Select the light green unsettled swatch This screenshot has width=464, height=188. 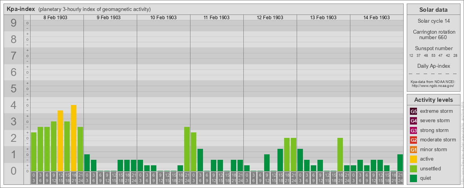[413, 169]
